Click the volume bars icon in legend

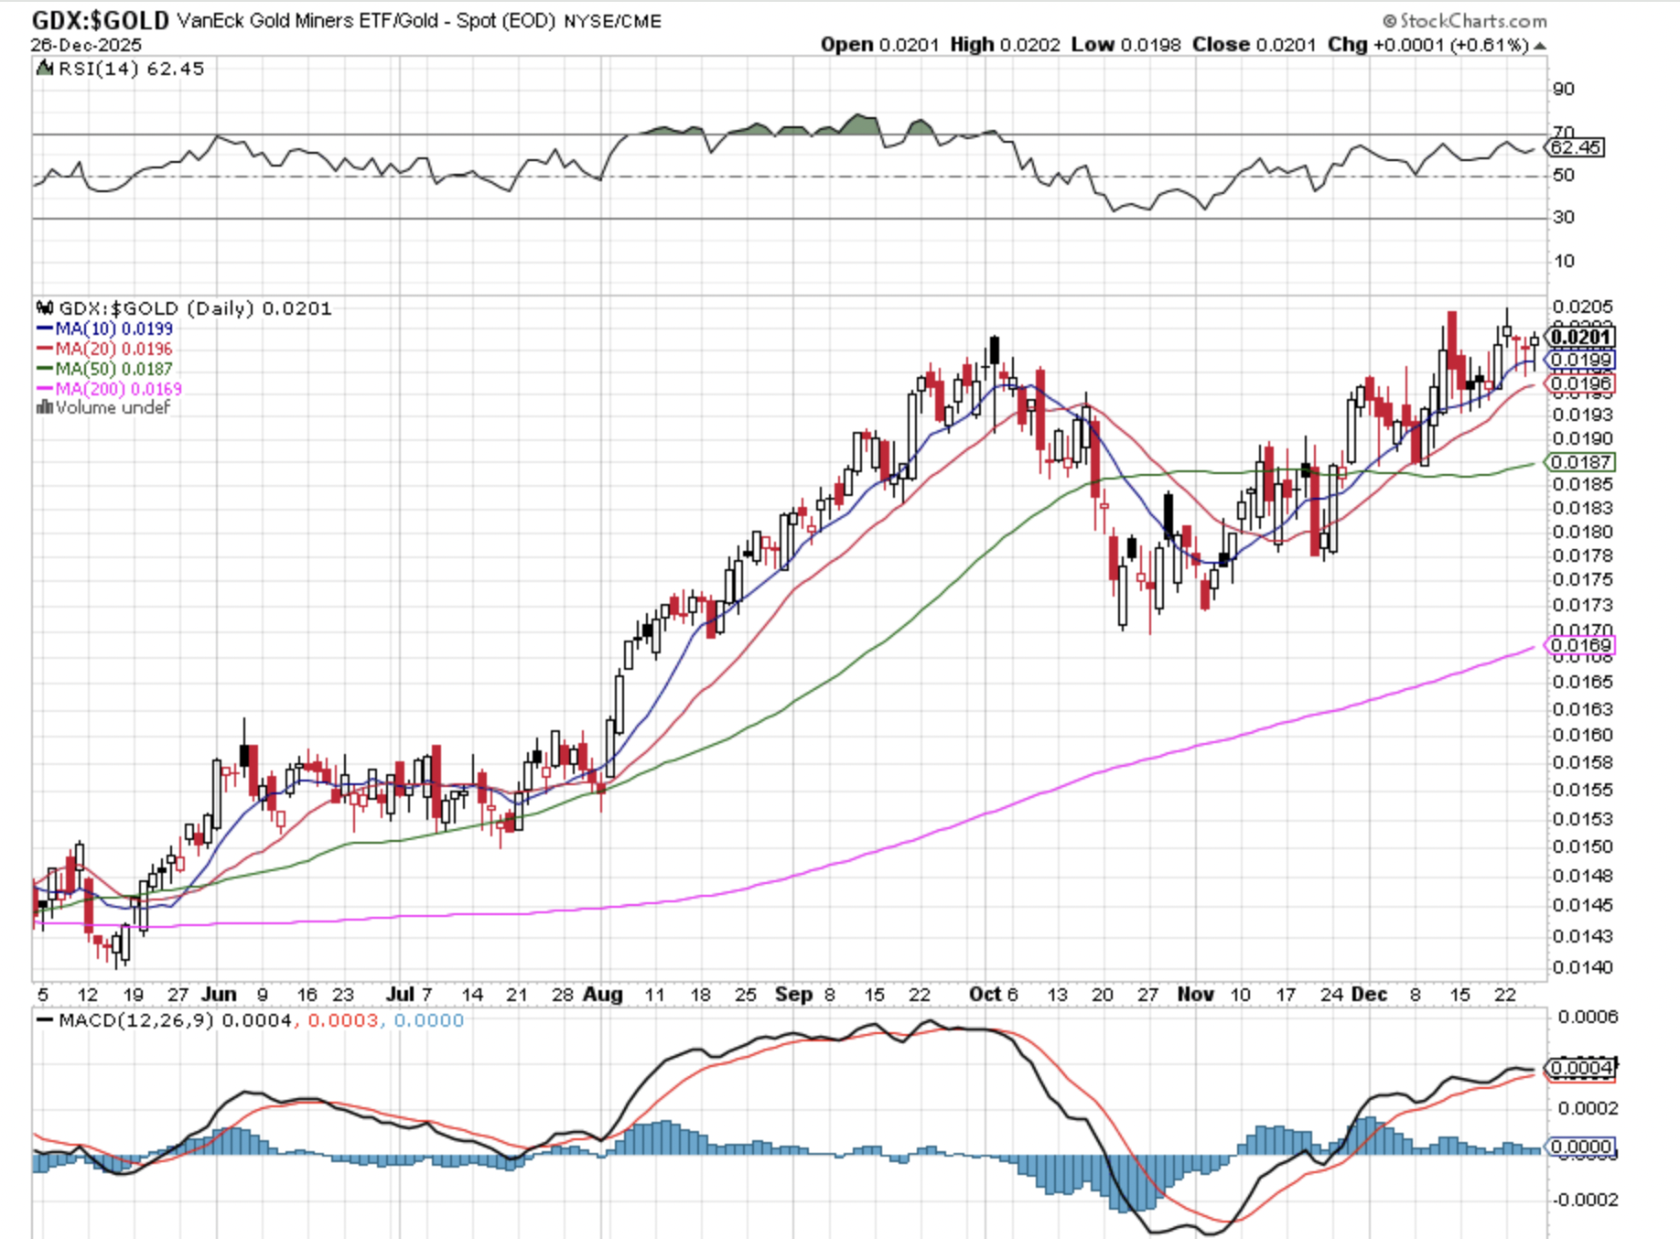[44, 408]
